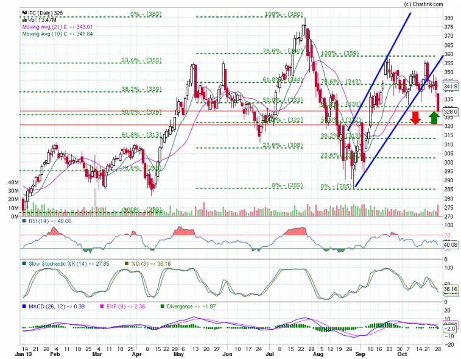Click the 270 price axis label
The image size is (461, 359).
pos(449,216)
